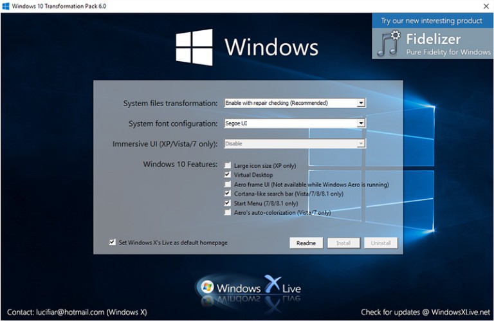Enable Large icon size (XP only)
Screen dimensions: 494x321
[228, 165]
